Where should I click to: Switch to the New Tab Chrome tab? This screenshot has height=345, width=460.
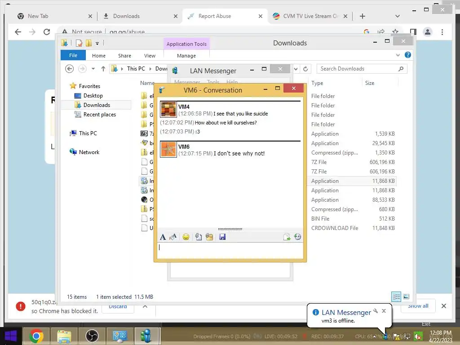coord(54,16)
